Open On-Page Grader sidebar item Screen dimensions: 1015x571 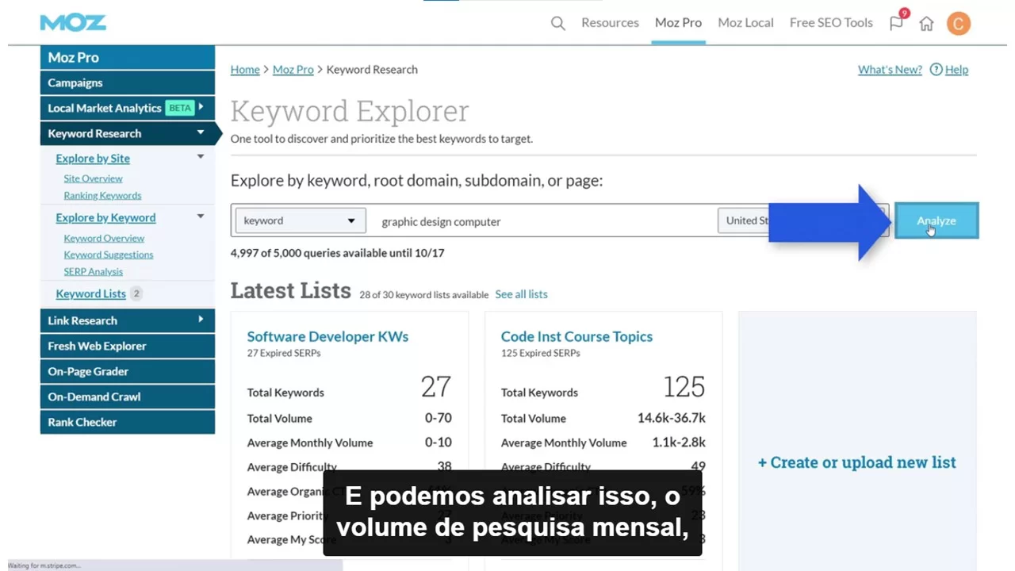[x=128, y=371]
